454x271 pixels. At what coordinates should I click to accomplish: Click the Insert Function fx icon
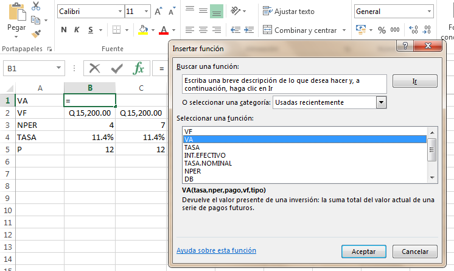click(x=139, y=68)
